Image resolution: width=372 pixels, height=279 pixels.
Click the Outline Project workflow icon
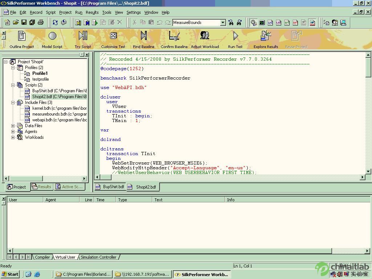22,36
